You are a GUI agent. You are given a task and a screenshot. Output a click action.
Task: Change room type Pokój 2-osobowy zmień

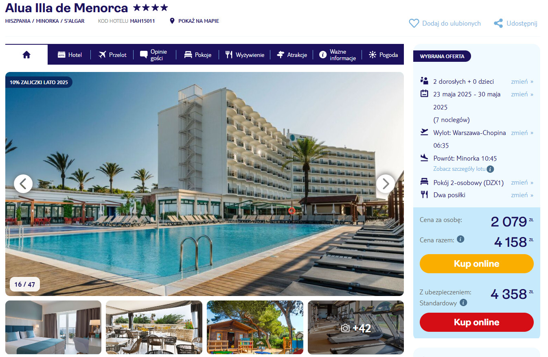coord(522,183)
